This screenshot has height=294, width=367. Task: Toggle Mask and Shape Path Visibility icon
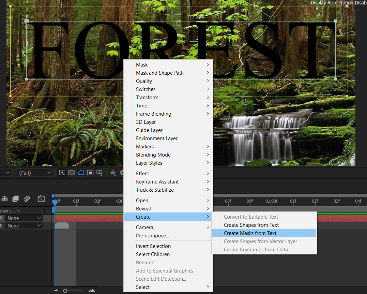pos(81,173)
